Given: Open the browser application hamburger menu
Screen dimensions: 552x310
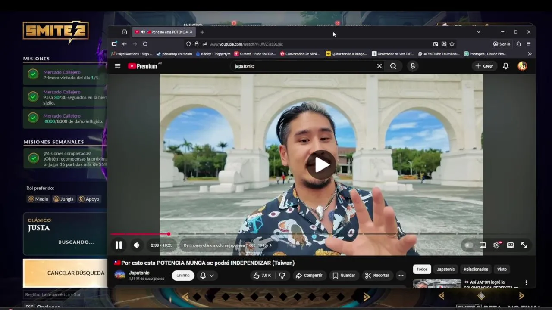Looking at the screenshot, I should coord(529,44).
